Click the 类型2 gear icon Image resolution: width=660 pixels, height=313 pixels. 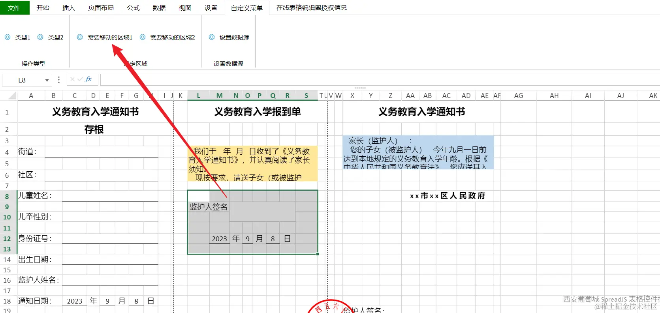[40, 37]
